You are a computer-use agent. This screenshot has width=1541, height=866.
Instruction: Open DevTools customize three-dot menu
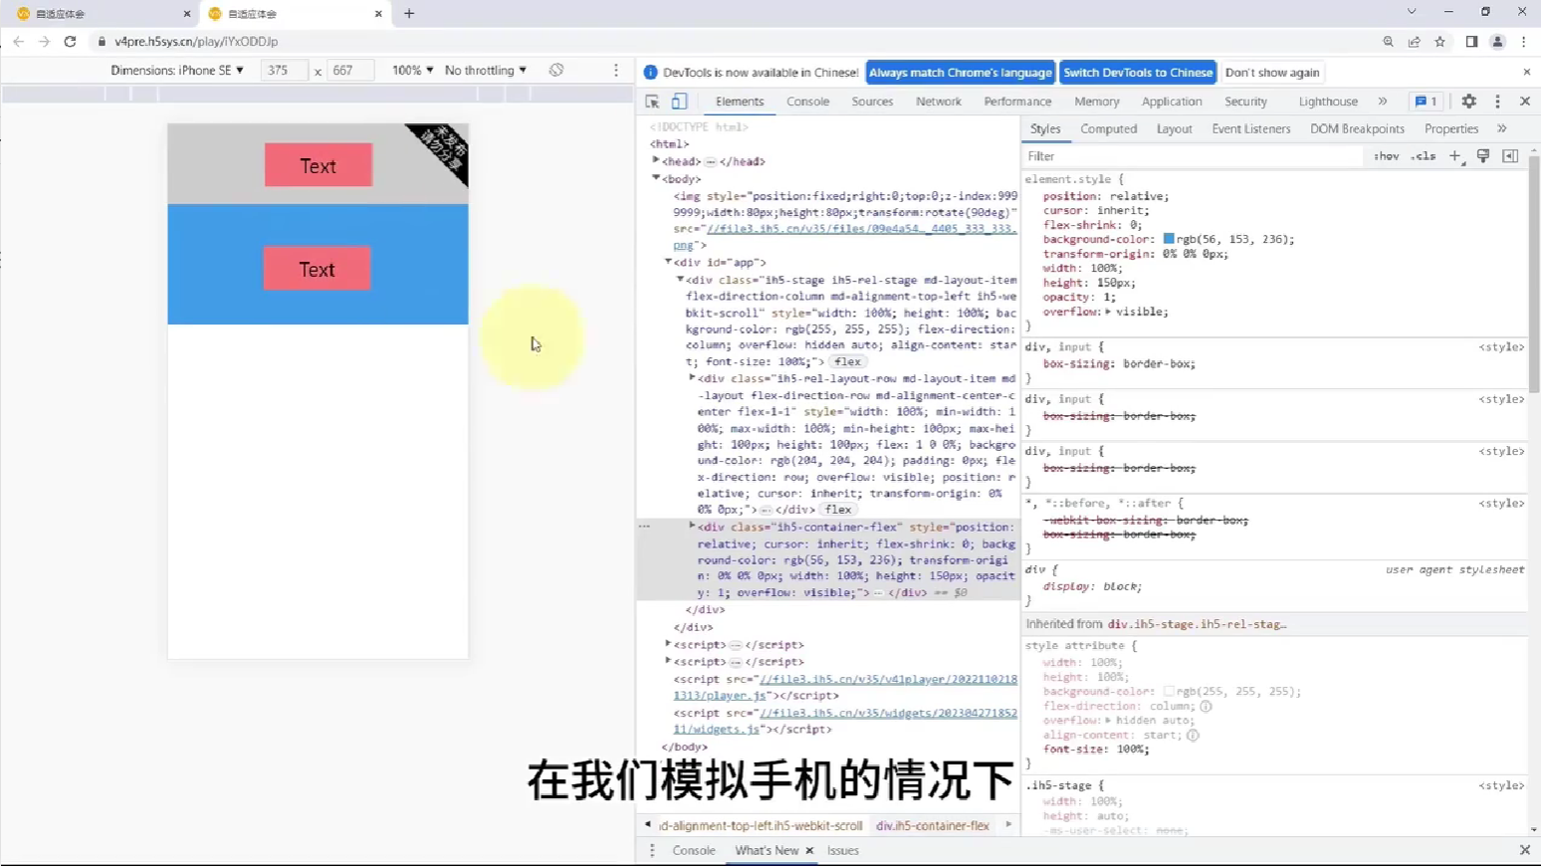pos(1497,102)
